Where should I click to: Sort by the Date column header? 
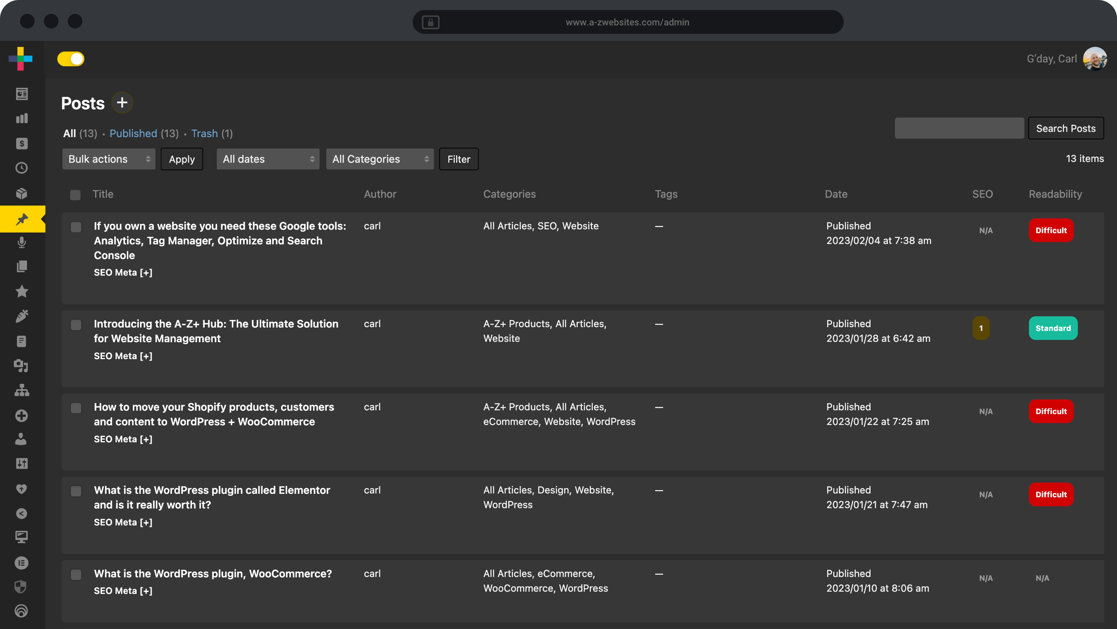click(x=836, y=194)
